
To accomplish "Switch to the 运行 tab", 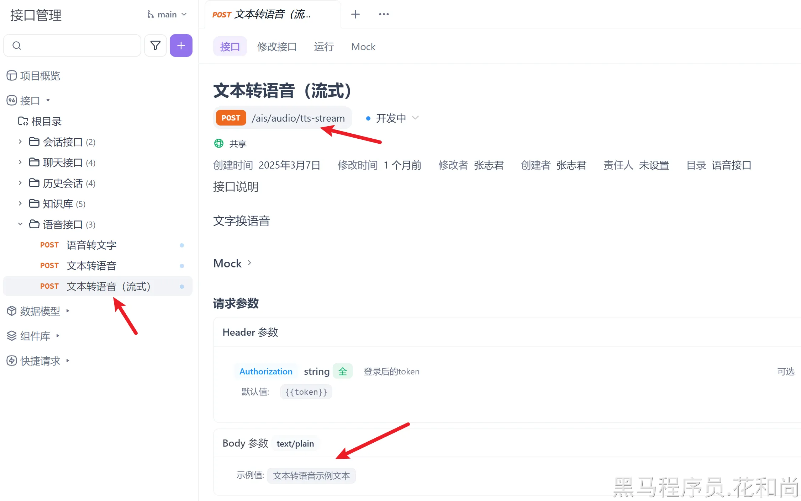I will click(324, 47).
